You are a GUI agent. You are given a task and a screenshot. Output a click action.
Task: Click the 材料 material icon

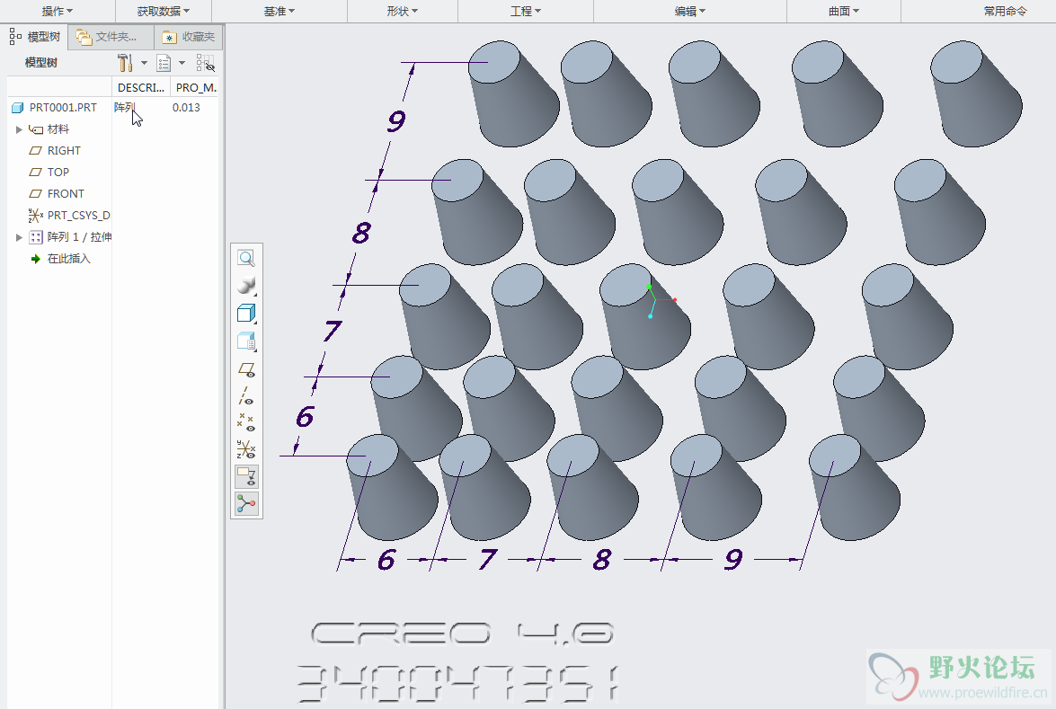pyautogui.click(x=36, y=129)
